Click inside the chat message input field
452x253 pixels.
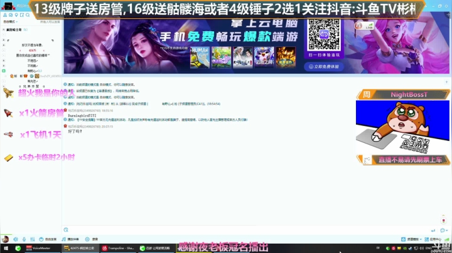[x=248, y=230]
